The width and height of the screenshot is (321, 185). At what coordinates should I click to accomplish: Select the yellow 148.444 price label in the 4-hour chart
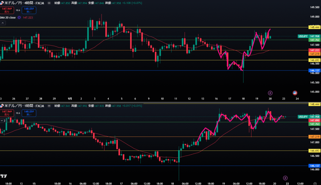pos(314,27)
